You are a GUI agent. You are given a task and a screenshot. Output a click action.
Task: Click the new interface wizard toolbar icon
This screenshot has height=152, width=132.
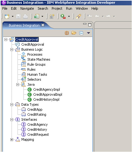tap(52, 16)
